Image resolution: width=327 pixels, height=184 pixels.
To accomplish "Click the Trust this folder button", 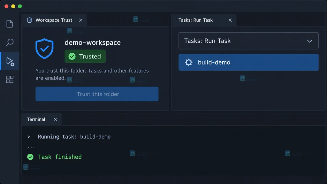I will 97,94.
